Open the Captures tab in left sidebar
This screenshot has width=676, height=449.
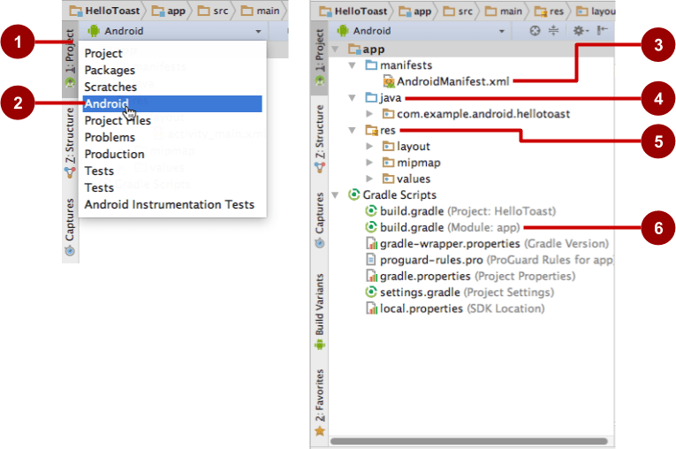[70, 226]
